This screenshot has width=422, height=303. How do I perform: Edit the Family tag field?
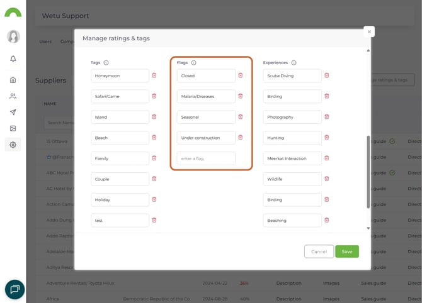120,158
